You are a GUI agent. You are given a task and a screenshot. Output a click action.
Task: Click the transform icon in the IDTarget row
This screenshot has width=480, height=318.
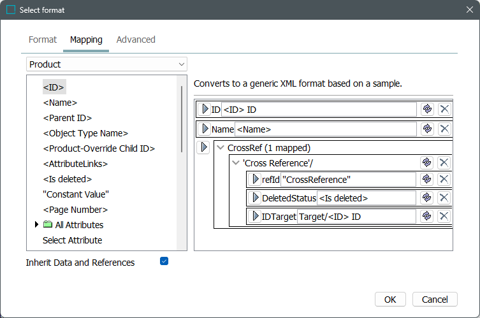(x=427, y=217)
